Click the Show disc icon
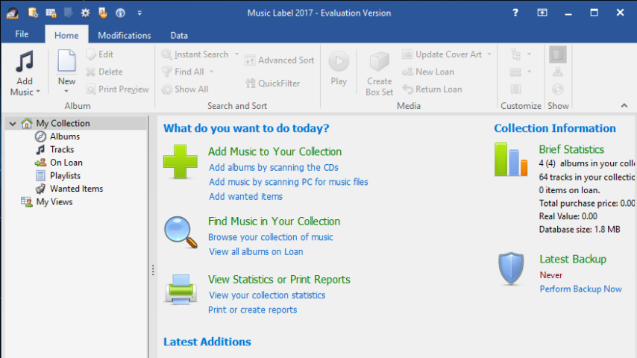Viewport: 637px width, 358px height. [x=558, y=89]
